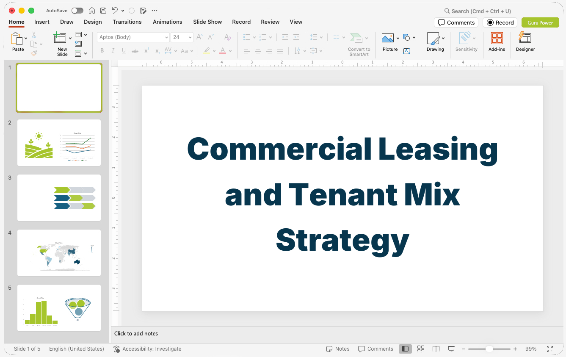Open the Design tab
This screenshot has height=357, width=566.
coord(93,22)
